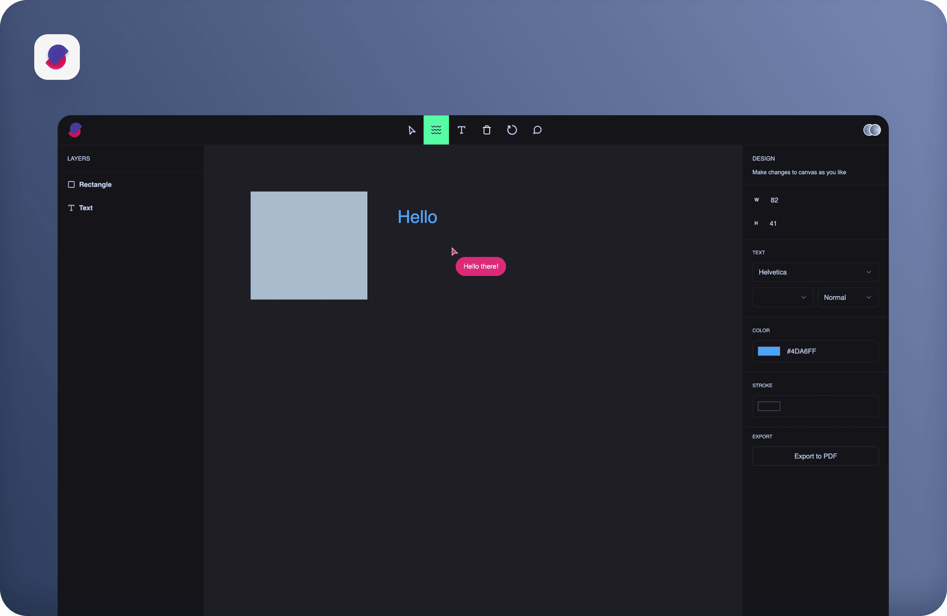Viewport: 947px width, 616px height.
Task: Select the cursor pointer tool
Action: [411, 130]
